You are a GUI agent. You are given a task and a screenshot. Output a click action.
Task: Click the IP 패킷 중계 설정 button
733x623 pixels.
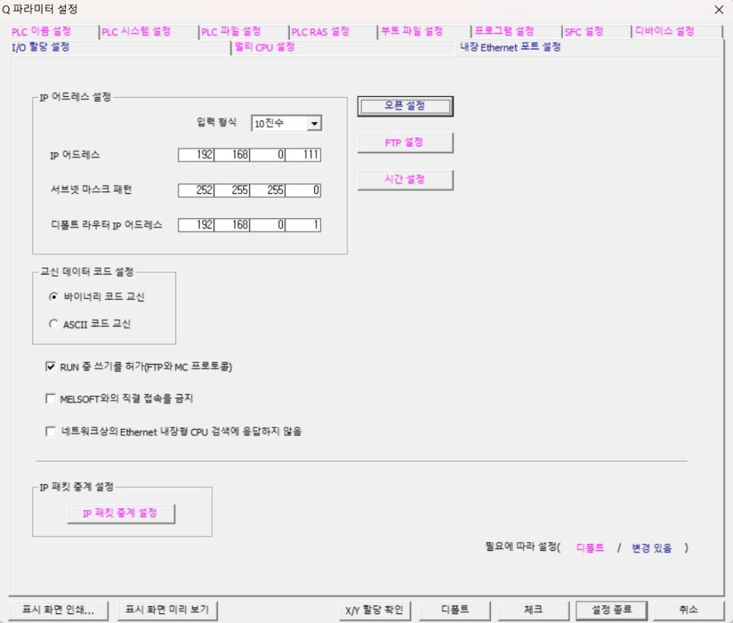(121, 513)
